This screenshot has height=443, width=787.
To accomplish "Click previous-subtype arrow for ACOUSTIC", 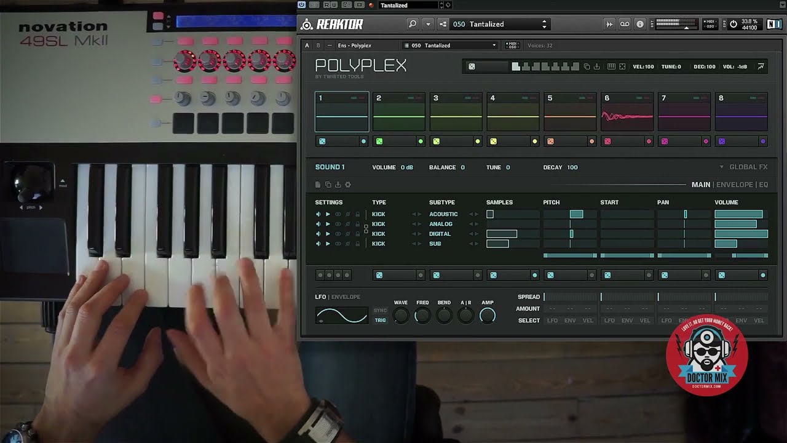I will click(471, 214).
